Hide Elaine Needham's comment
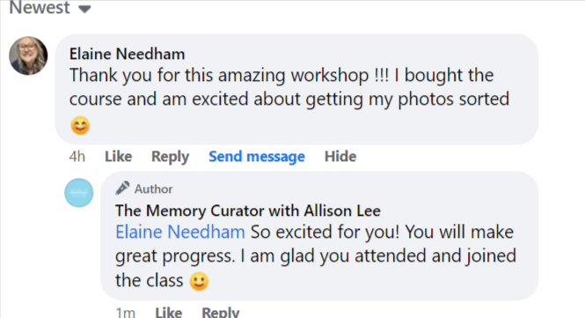This screenshot has width=585, height=318. point(340,156)
